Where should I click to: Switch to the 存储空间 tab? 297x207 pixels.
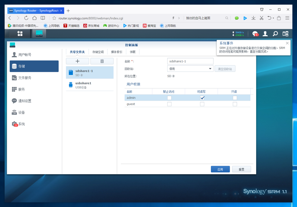(98, 52)
